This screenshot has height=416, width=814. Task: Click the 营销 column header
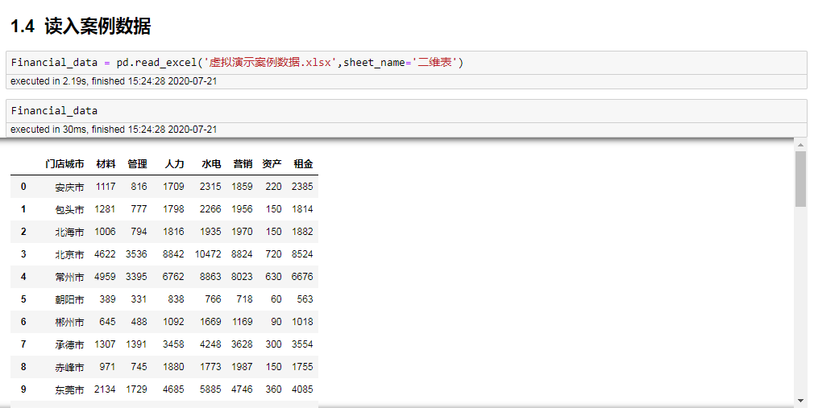pyautogui.click(x=243, y=163)
